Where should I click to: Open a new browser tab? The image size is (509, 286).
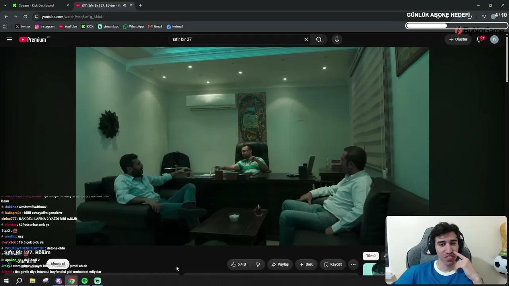(140, 6)
